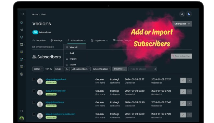
Task: Open the All subscribers filter dropdown
Action: pyautogui.click(x=81, y=69)
